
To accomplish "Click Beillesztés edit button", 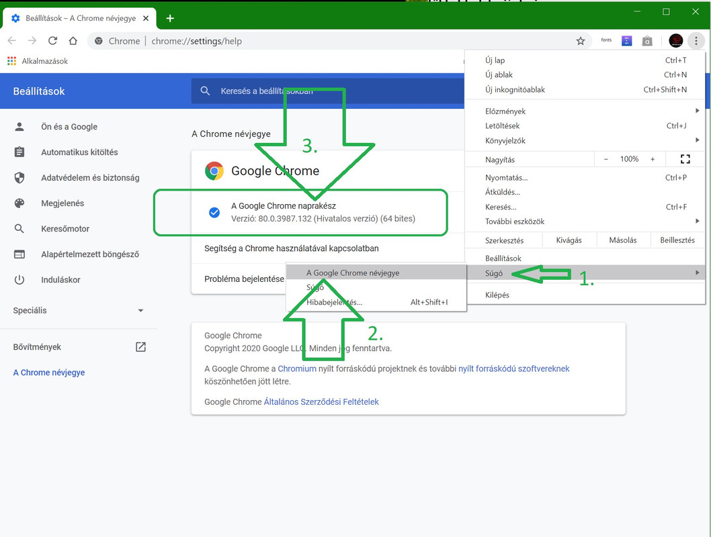I will point(677,240).
